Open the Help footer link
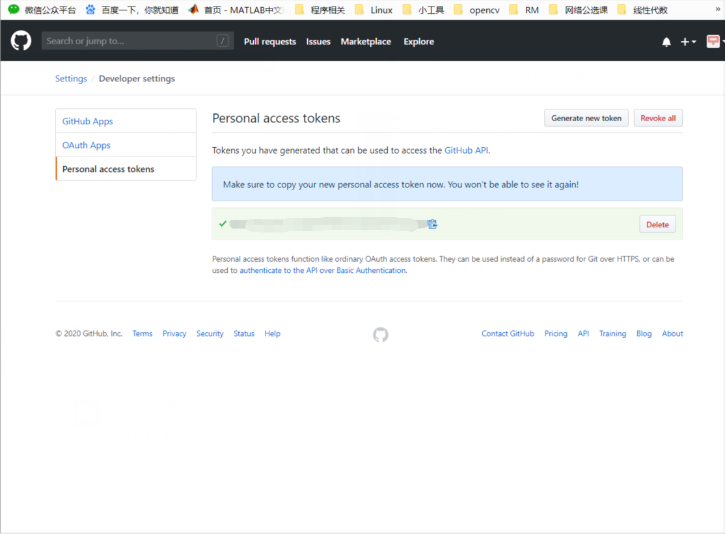 [272, 333]
